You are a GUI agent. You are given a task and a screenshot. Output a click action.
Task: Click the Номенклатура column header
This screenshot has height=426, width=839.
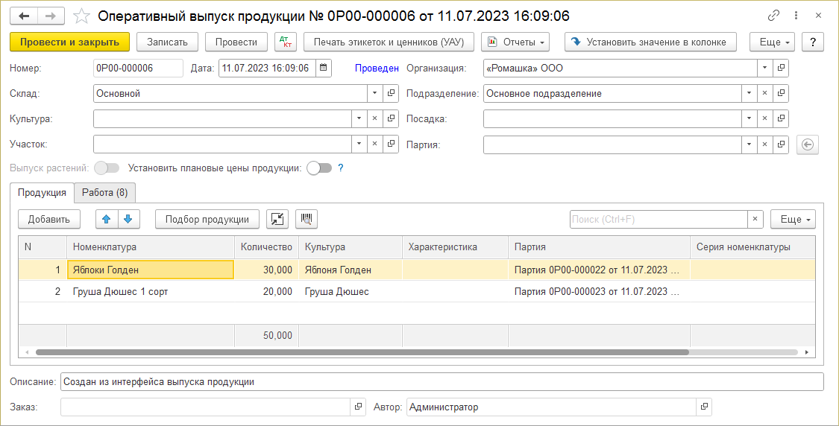(151, 247)
